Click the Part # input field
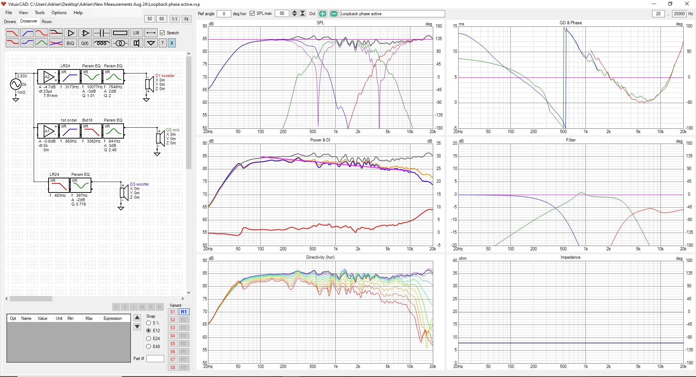Viewport: 696px width, 377px height. [x=155, y=359]
